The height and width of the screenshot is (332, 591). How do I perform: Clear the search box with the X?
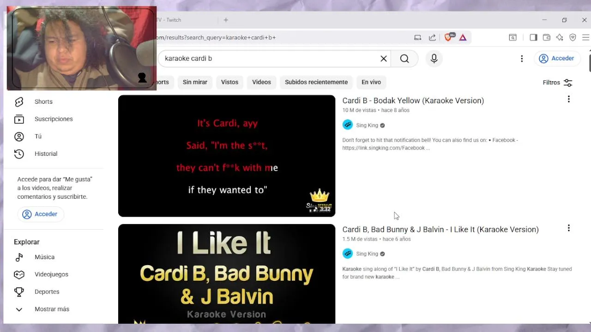(383, 59)
